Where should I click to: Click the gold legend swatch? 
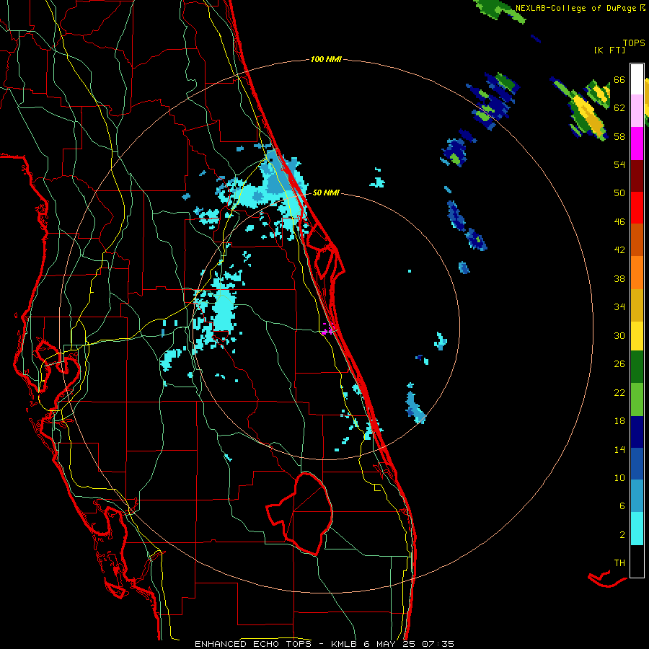(637, 305)
